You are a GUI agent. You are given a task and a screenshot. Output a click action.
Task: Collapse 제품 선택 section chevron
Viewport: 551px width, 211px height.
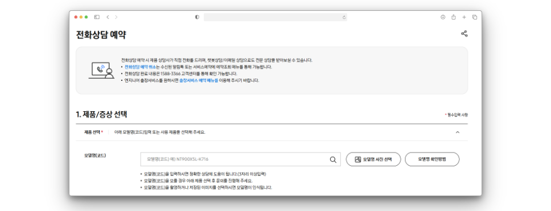point(457,132)
